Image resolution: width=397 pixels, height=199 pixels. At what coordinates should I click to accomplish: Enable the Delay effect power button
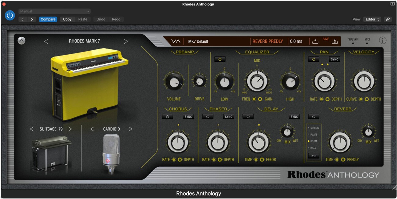pos(248,116)
